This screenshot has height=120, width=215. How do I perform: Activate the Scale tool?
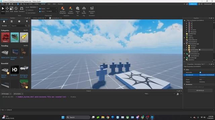[11, 10]
